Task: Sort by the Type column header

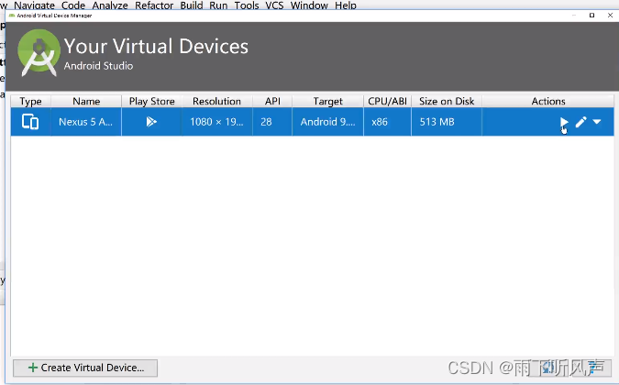Action: click(x=31, y=102)
